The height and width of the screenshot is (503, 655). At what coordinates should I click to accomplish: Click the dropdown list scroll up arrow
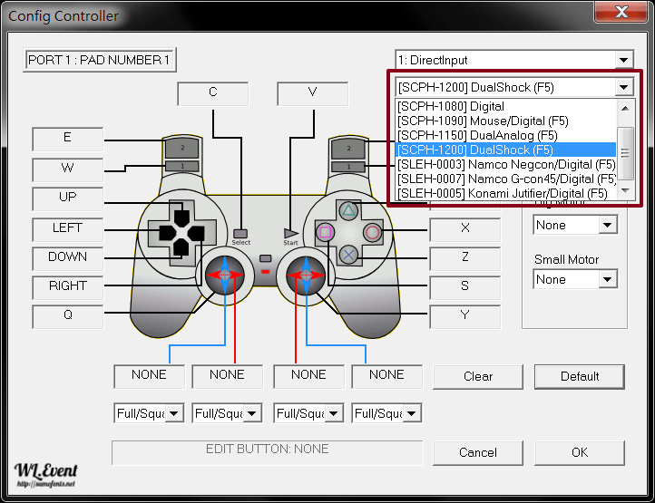(x=625, y=108)
